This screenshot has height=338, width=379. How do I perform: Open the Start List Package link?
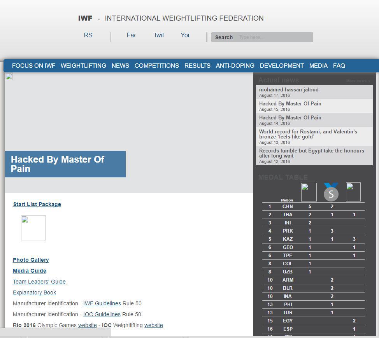(x=37, y=204)
